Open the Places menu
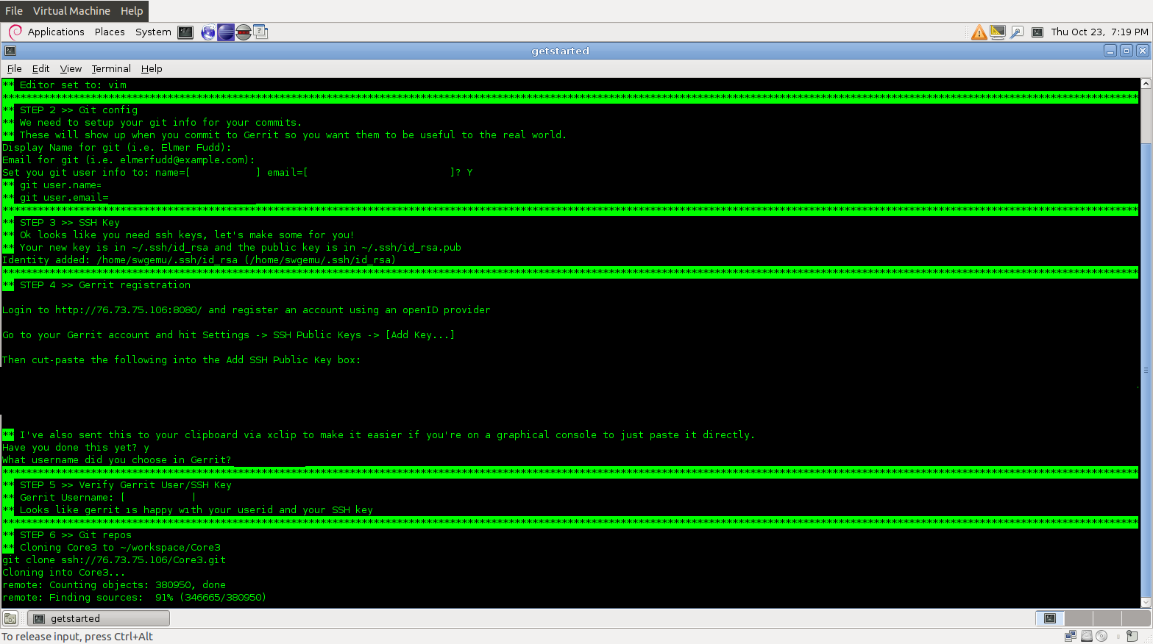 [110, 32]
